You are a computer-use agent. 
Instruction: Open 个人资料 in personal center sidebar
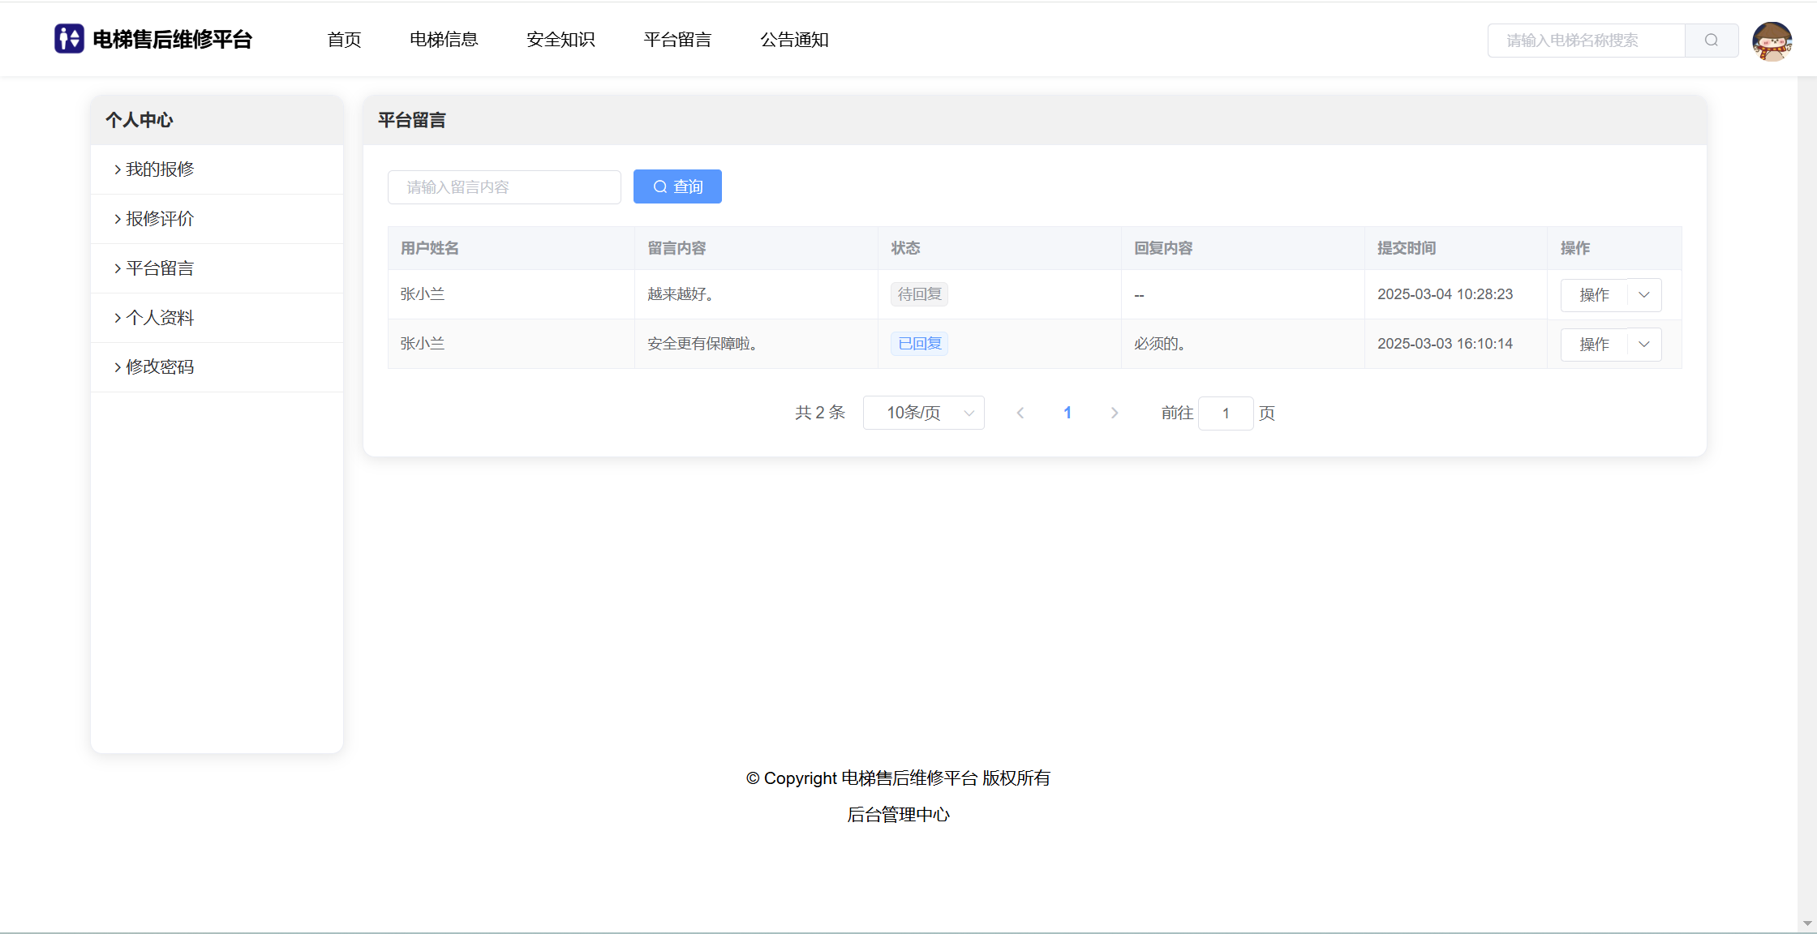(160, 318)
